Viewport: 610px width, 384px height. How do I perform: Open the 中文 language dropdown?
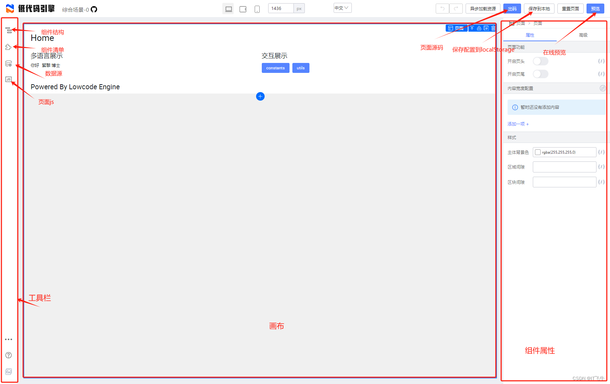coord(342,8)
